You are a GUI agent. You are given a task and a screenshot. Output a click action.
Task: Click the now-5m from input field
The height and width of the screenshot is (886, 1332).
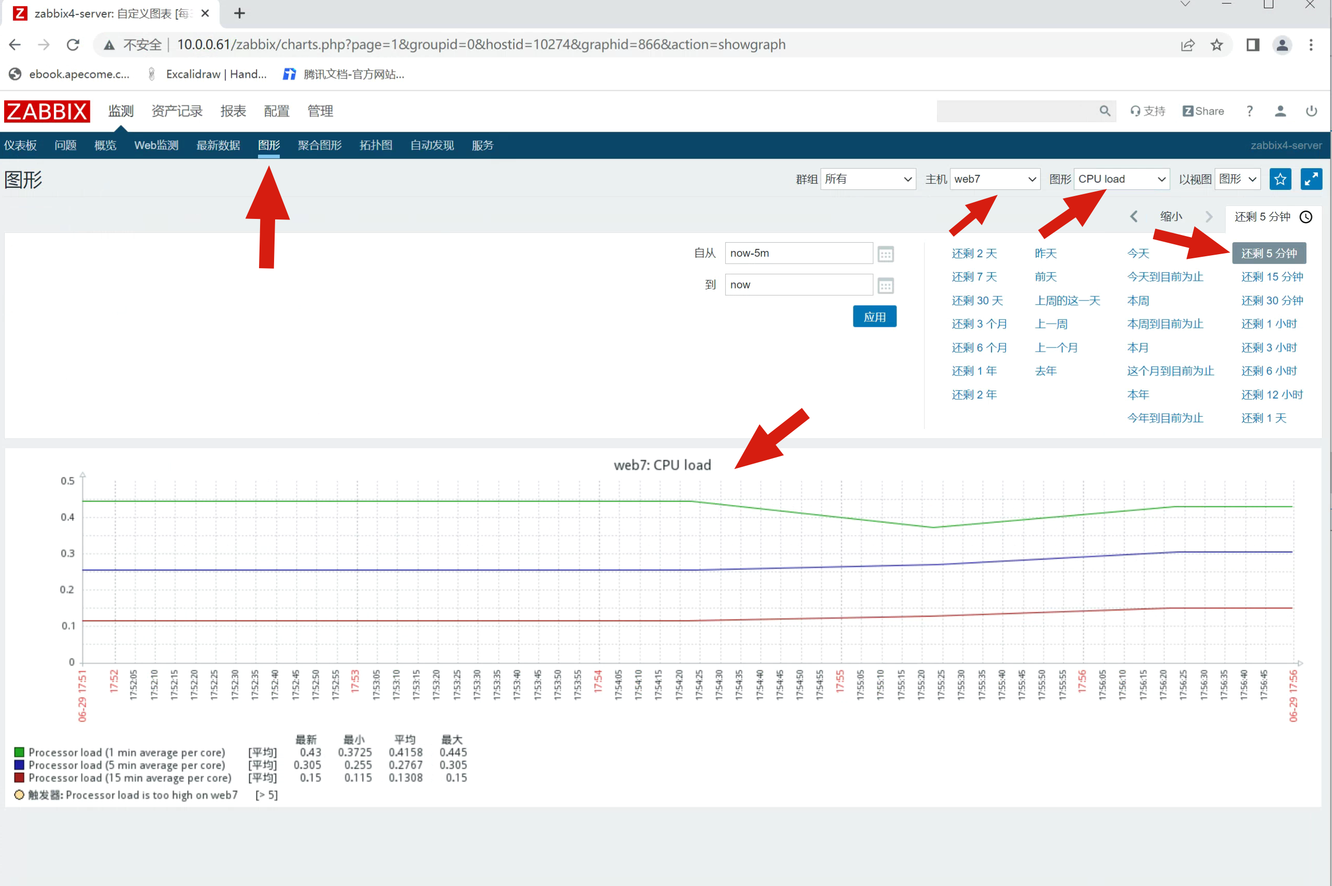point(798,253)
